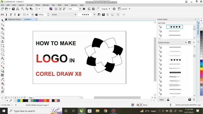203x114 pixels.
Task: Click the horizontal scrollbar below canvas
Action: [117, 98]
